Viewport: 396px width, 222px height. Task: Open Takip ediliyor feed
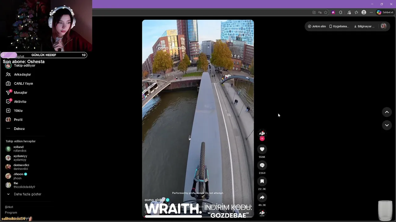point(20,66)
